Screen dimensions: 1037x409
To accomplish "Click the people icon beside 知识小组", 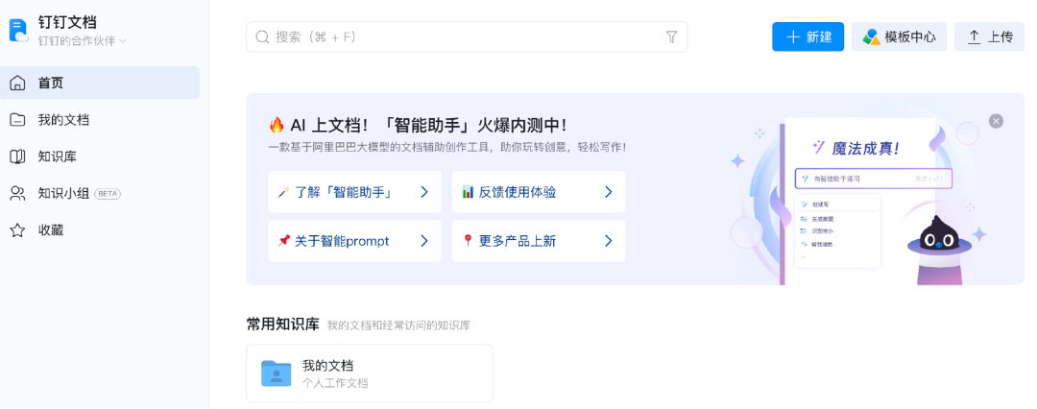I will coord(18,193).
